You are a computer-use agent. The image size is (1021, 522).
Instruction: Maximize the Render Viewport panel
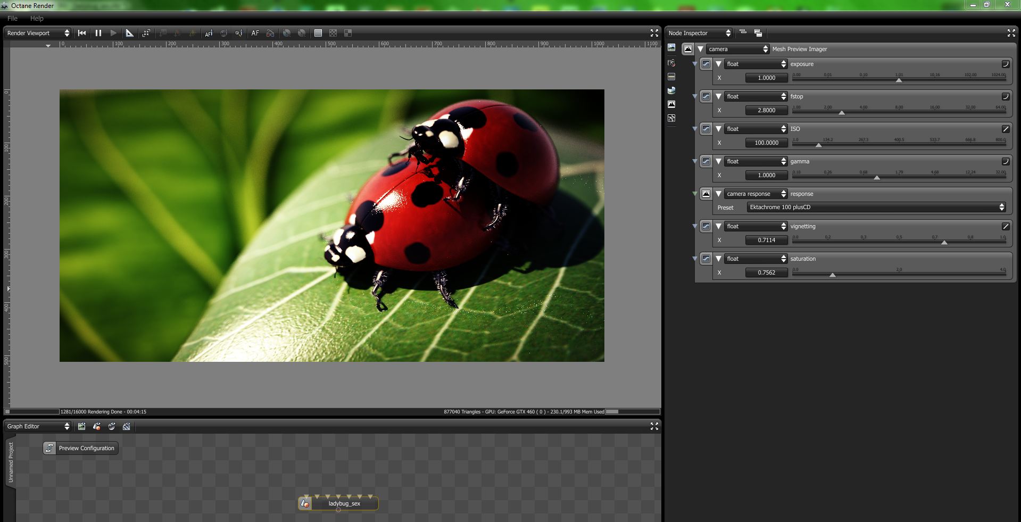(x=654, y=33)
